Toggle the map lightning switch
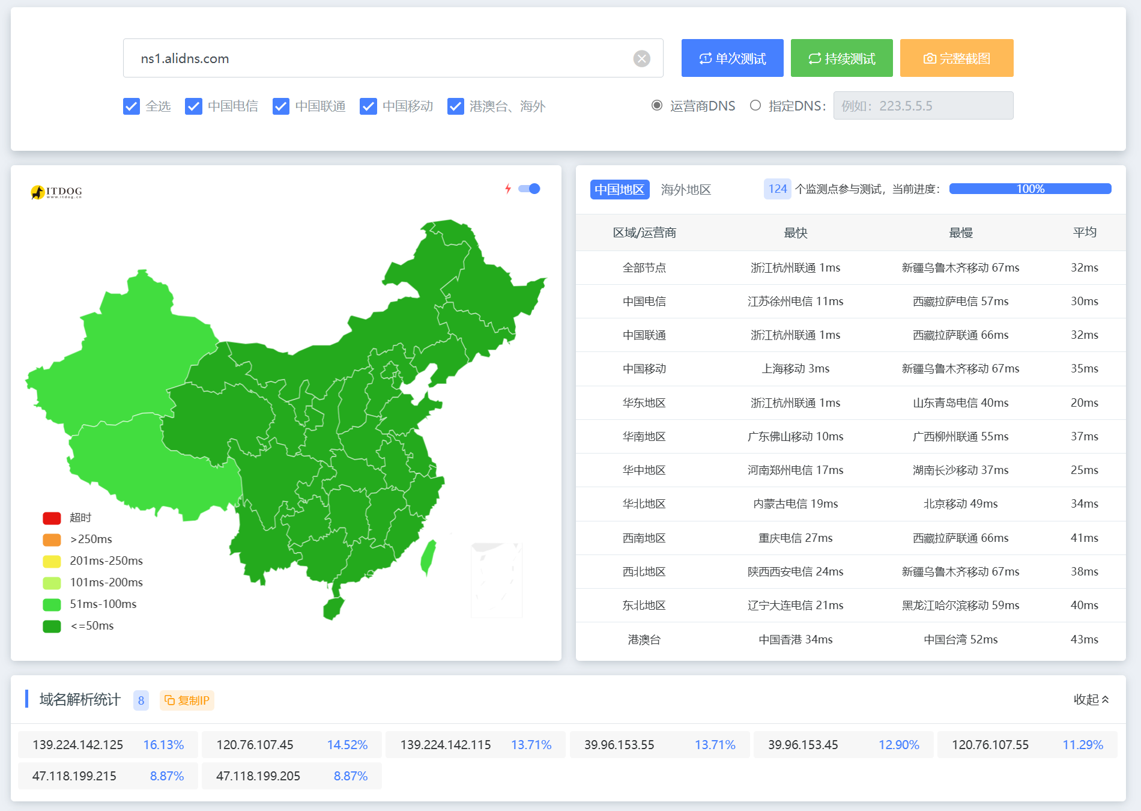 click(529, 189)
